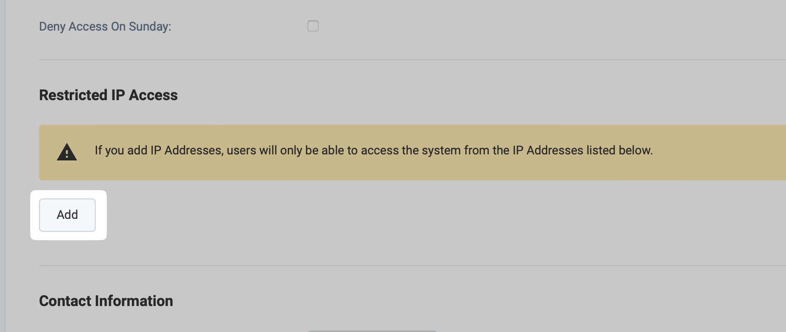Click the alert icon in the yellow banner
This screenshot has height=332, width=786.
67,152
